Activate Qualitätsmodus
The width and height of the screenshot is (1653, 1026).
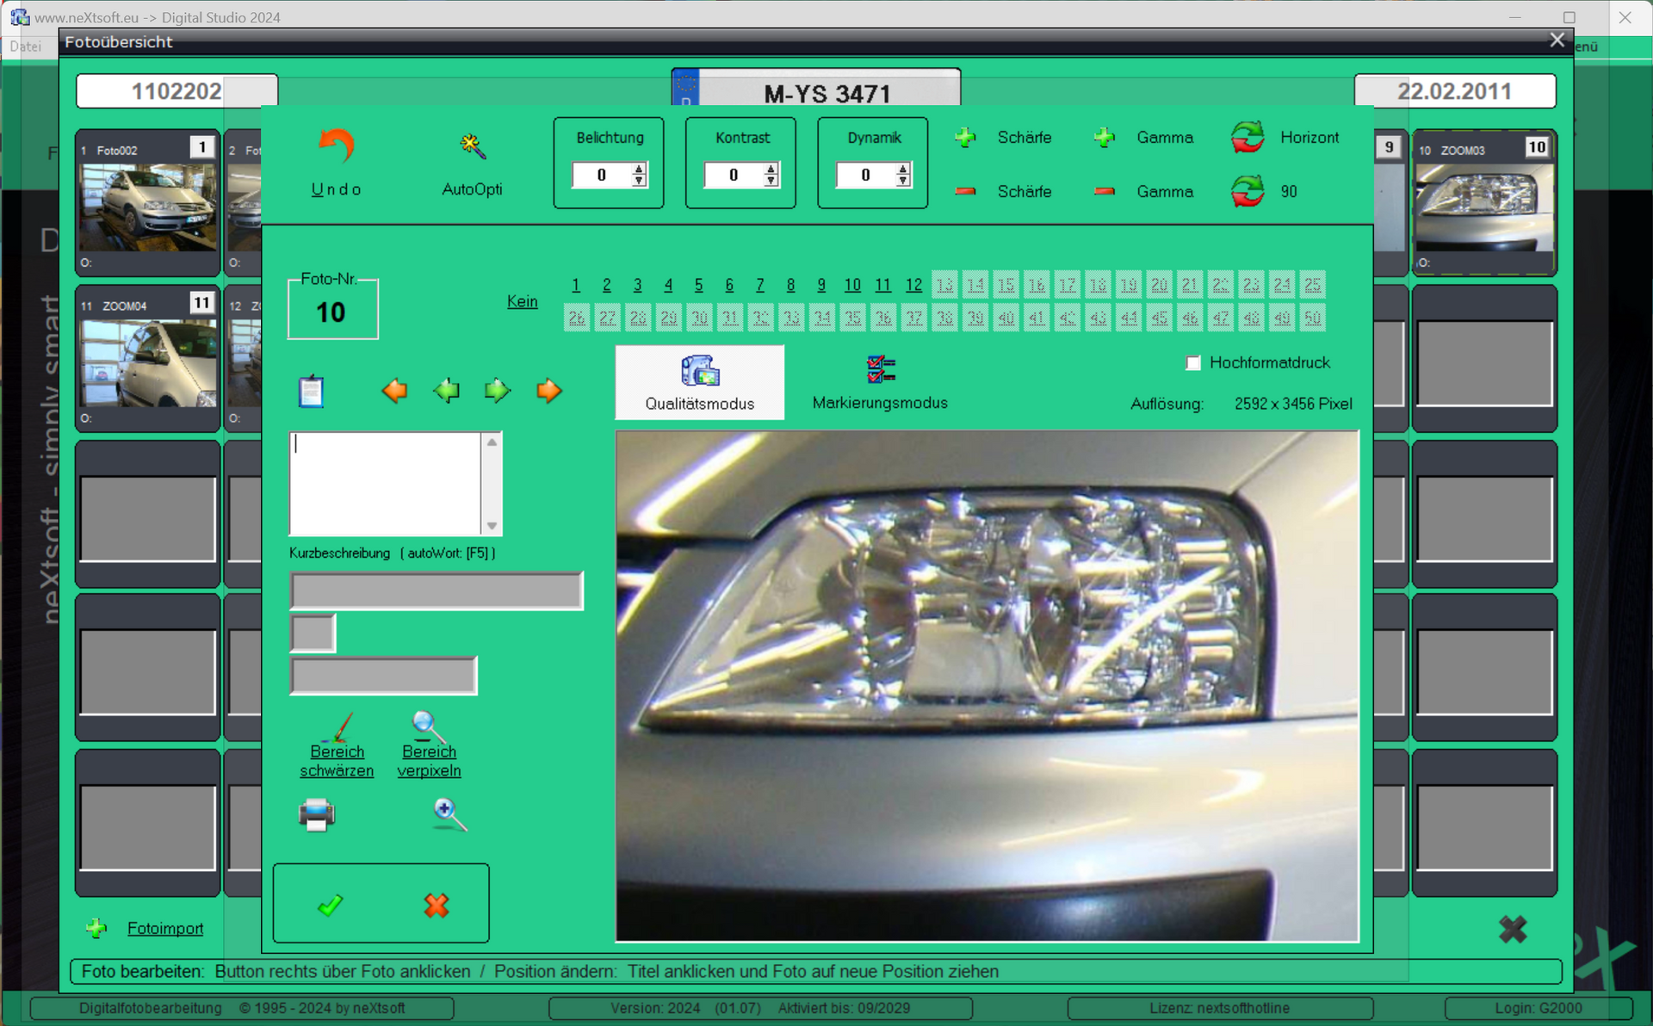tap(699, 382)
